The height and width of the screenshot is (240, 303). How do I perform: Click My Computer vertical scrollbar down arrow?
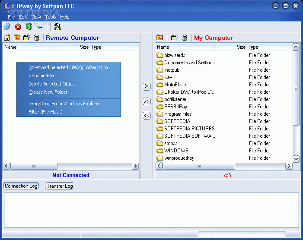pyautogui.click(x=296, y=159)
